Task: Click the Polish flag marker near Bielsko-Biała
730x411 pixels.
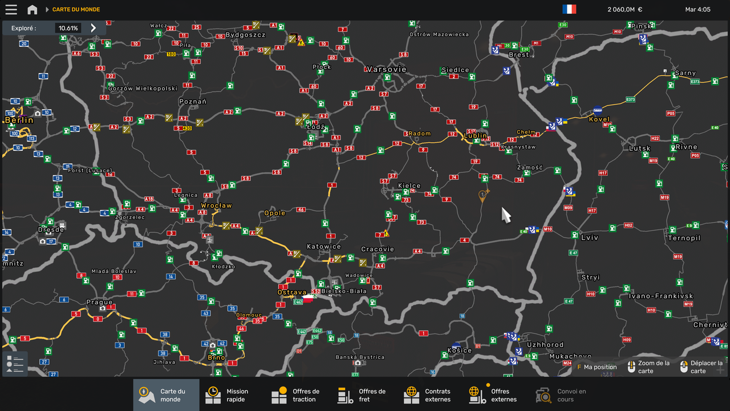Action: 309,298
